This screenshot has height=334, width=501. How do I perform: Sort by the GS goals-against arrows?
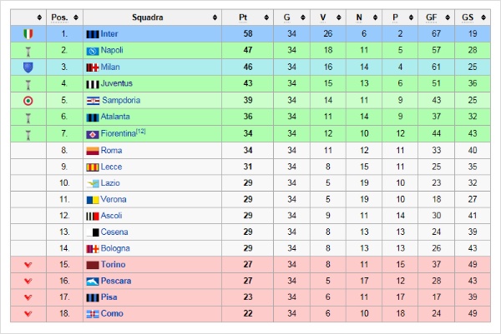483,17
